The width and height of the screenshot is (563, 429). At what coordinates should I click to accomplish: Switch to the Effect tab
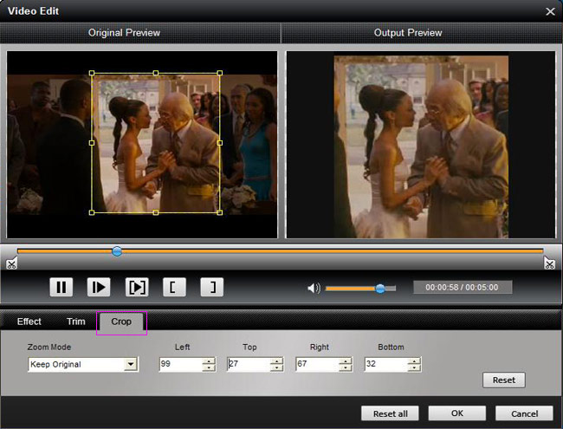point(29,322)
